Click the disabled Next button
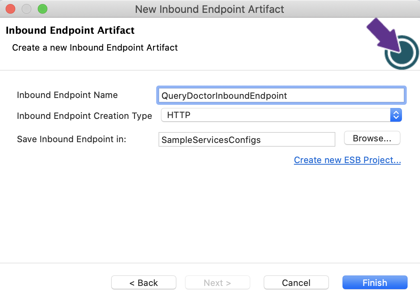This screenshot has height=302, width=420. (217, 282)
